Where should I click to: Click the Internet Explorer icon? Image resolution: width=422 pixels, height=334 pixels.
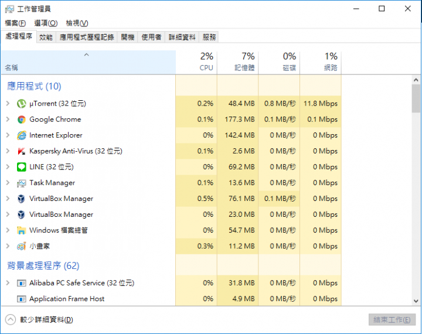[21, 135]
